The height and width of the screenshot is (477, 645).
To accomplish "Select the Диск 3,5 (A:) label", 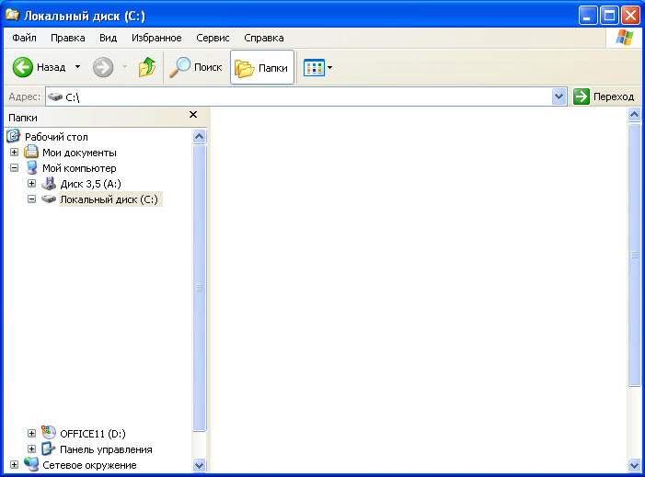I will tap(90, 184).
